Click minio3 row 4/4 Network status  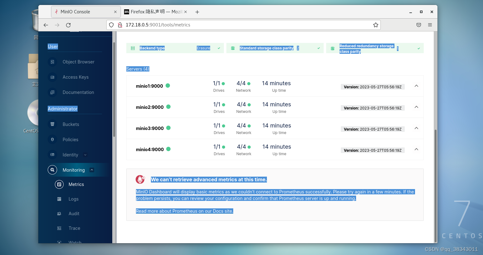(244, 129)
